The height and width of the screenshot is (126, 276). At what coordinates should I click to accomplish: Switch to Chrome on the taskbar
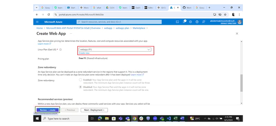pyautogui.click(x=134, y=119)
